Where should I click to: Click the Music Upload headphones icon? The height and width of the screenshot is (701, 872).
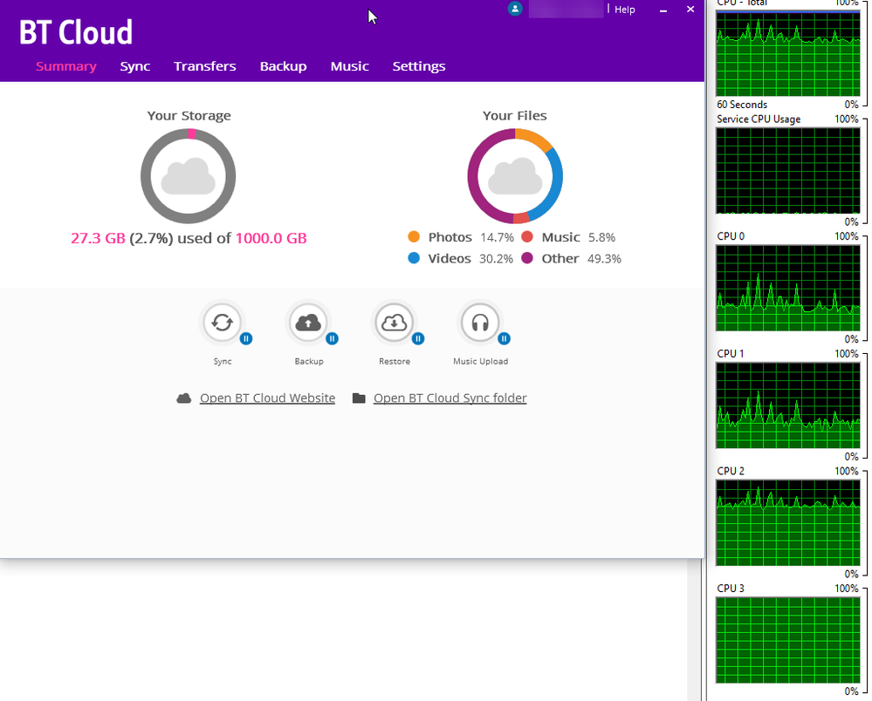[x=479, y=323]
